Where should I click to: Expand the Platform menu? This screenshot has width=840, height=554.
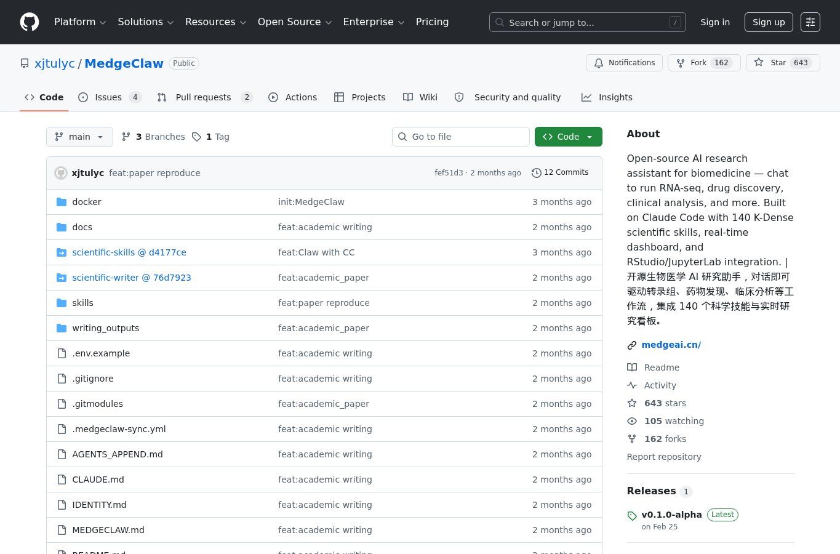(80, 22)
